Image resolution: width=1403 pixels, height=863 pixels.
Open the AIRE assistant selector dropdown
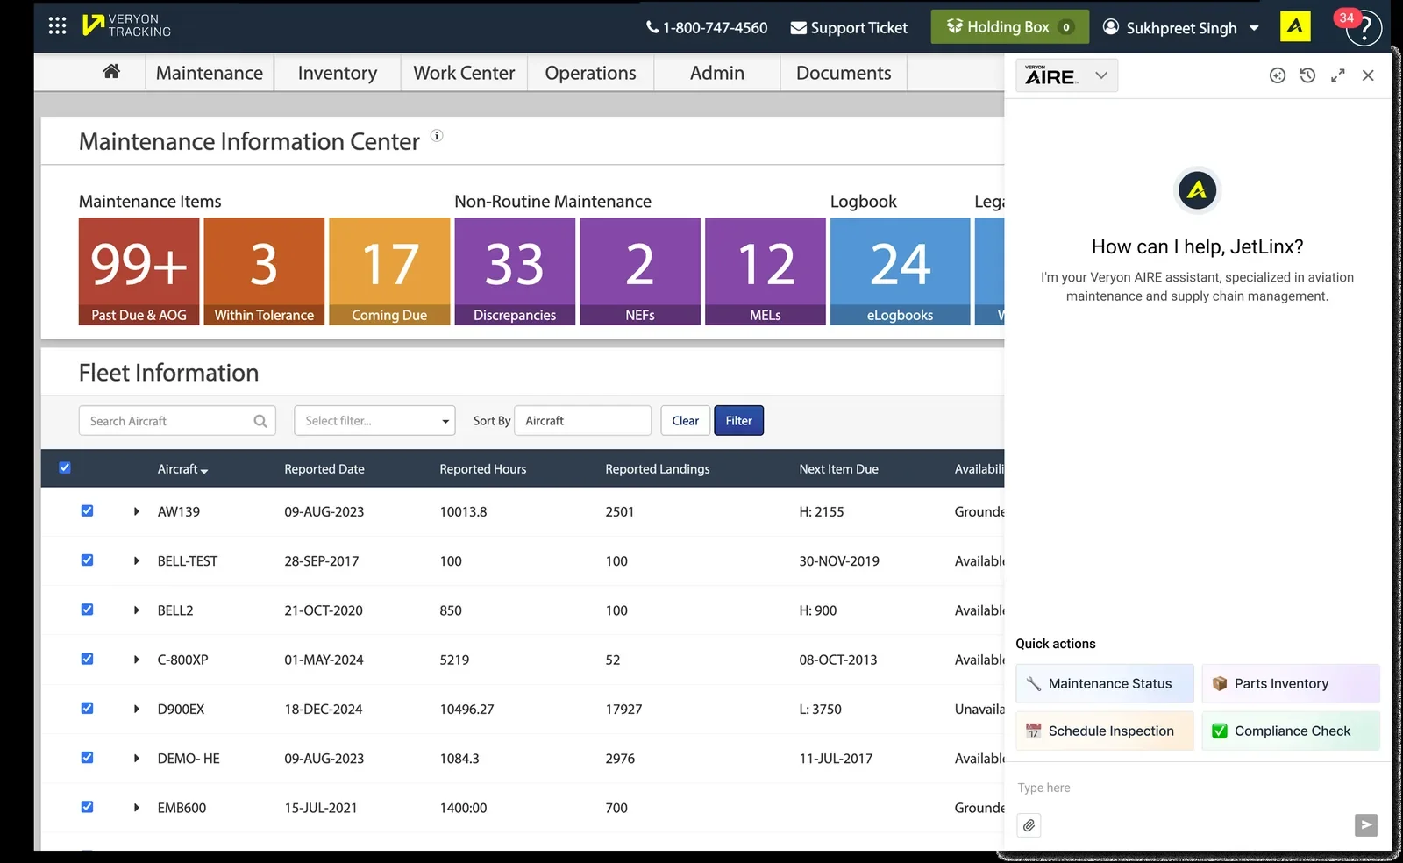pos(1066,75)
